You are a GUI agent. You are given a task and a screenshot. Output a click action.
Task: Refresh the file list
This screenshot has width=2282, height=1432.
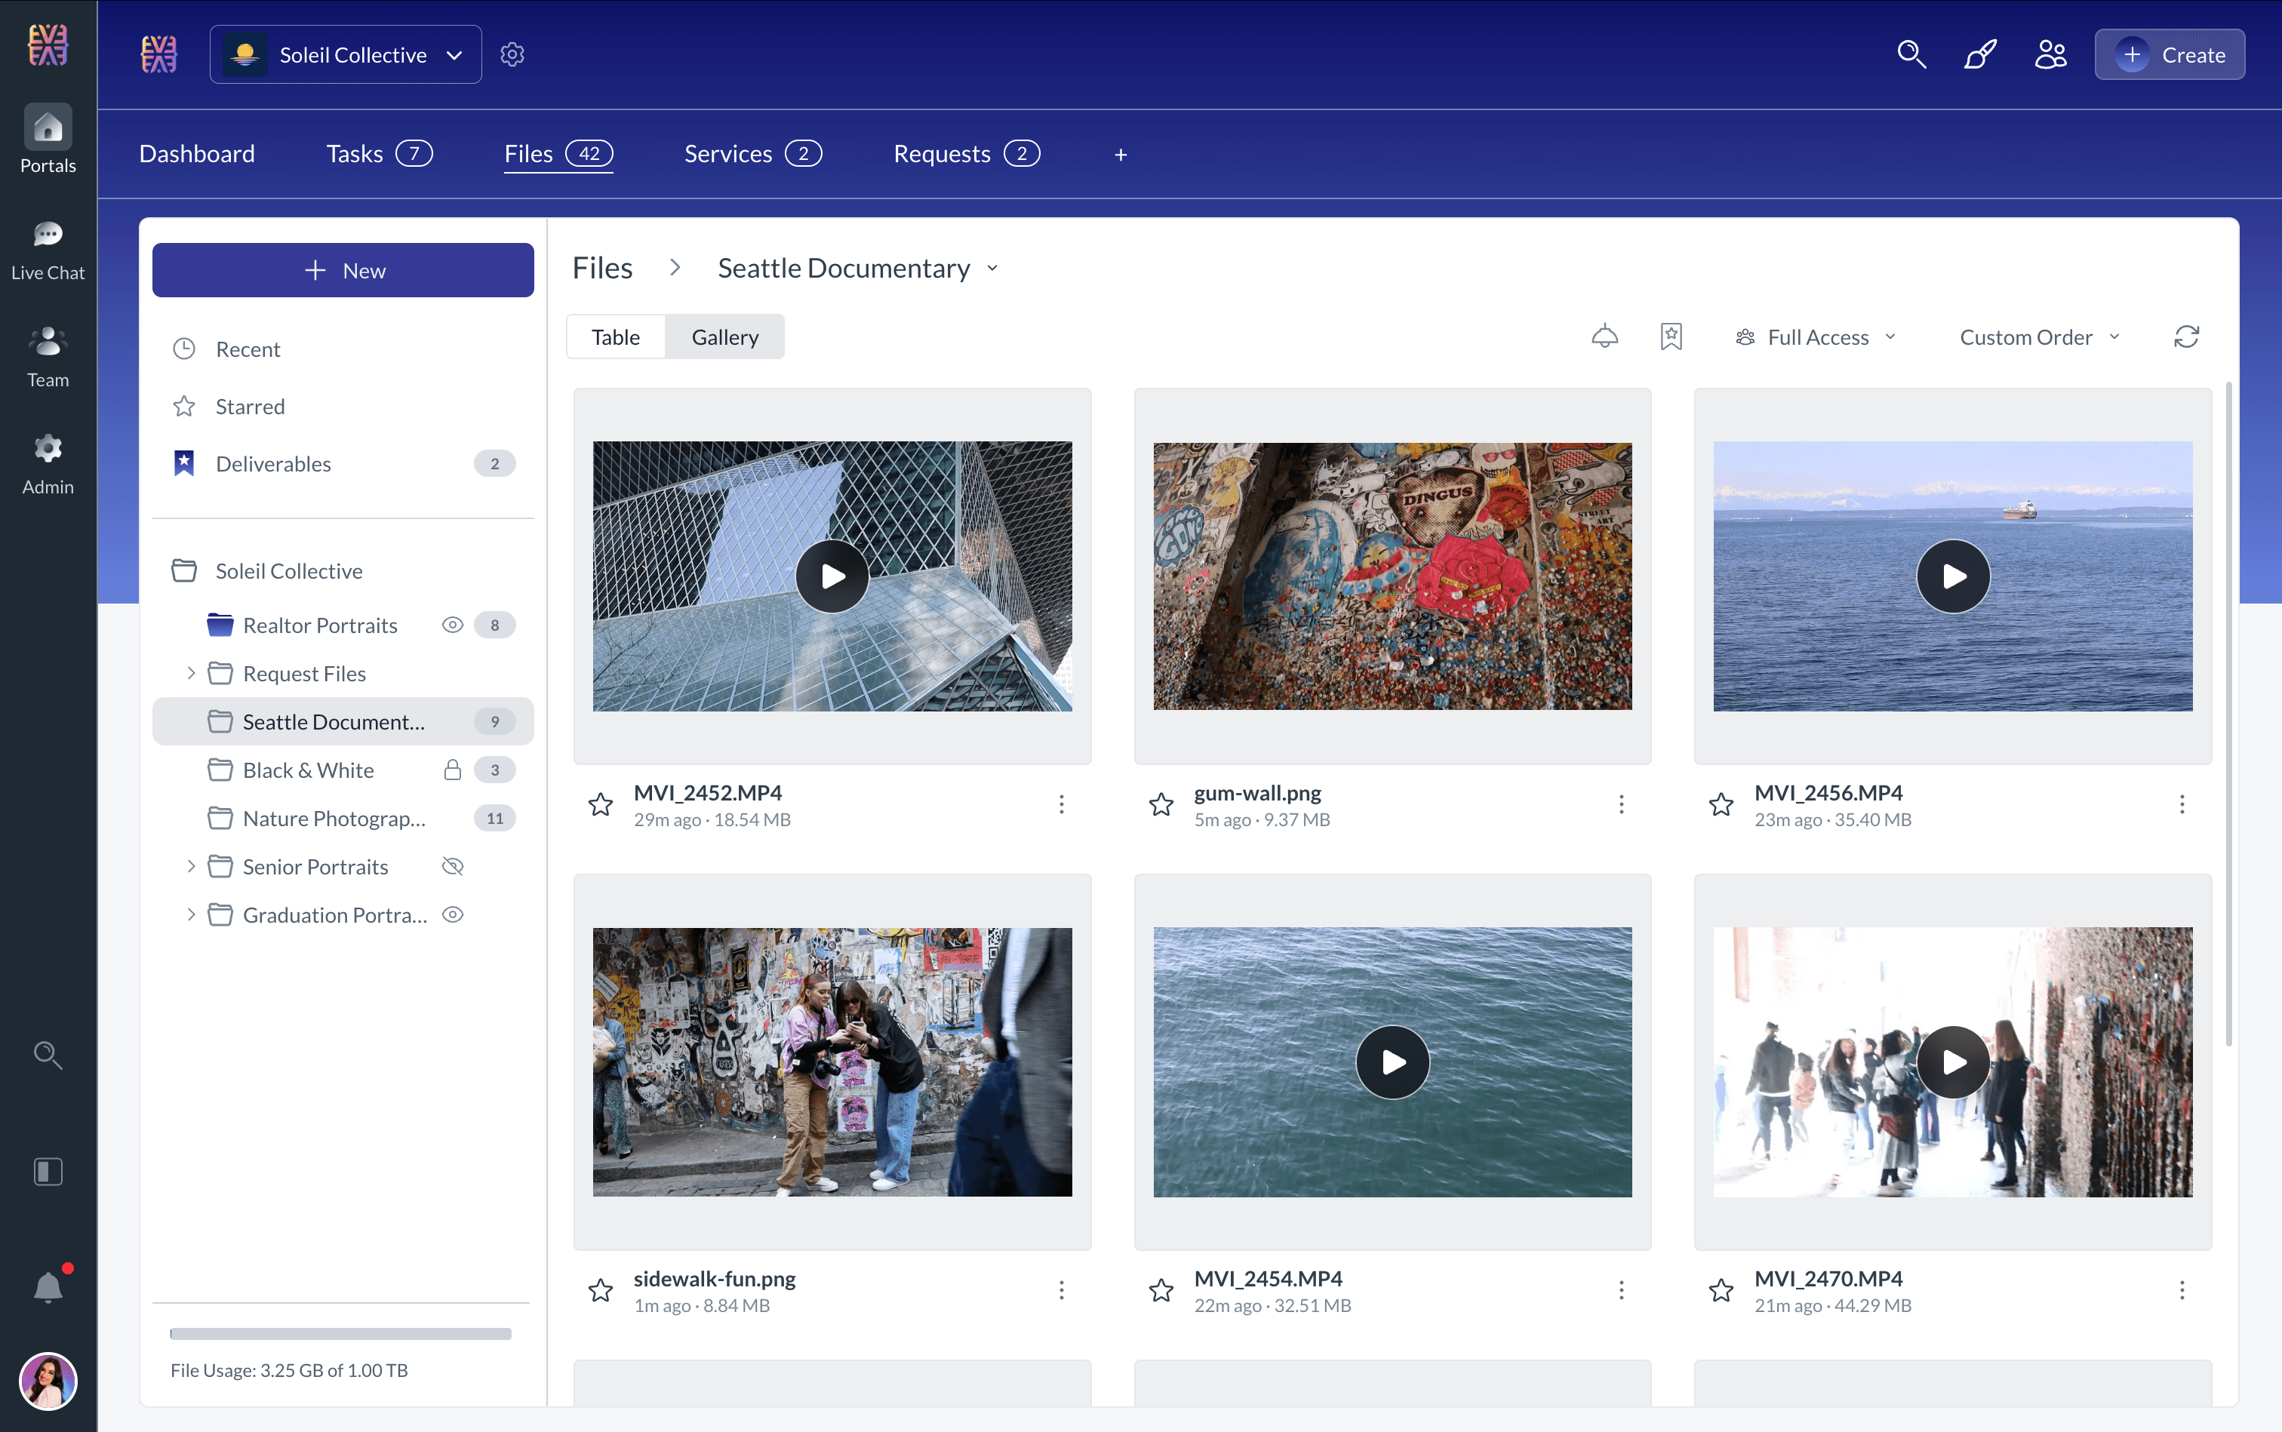click(2186, 337)
